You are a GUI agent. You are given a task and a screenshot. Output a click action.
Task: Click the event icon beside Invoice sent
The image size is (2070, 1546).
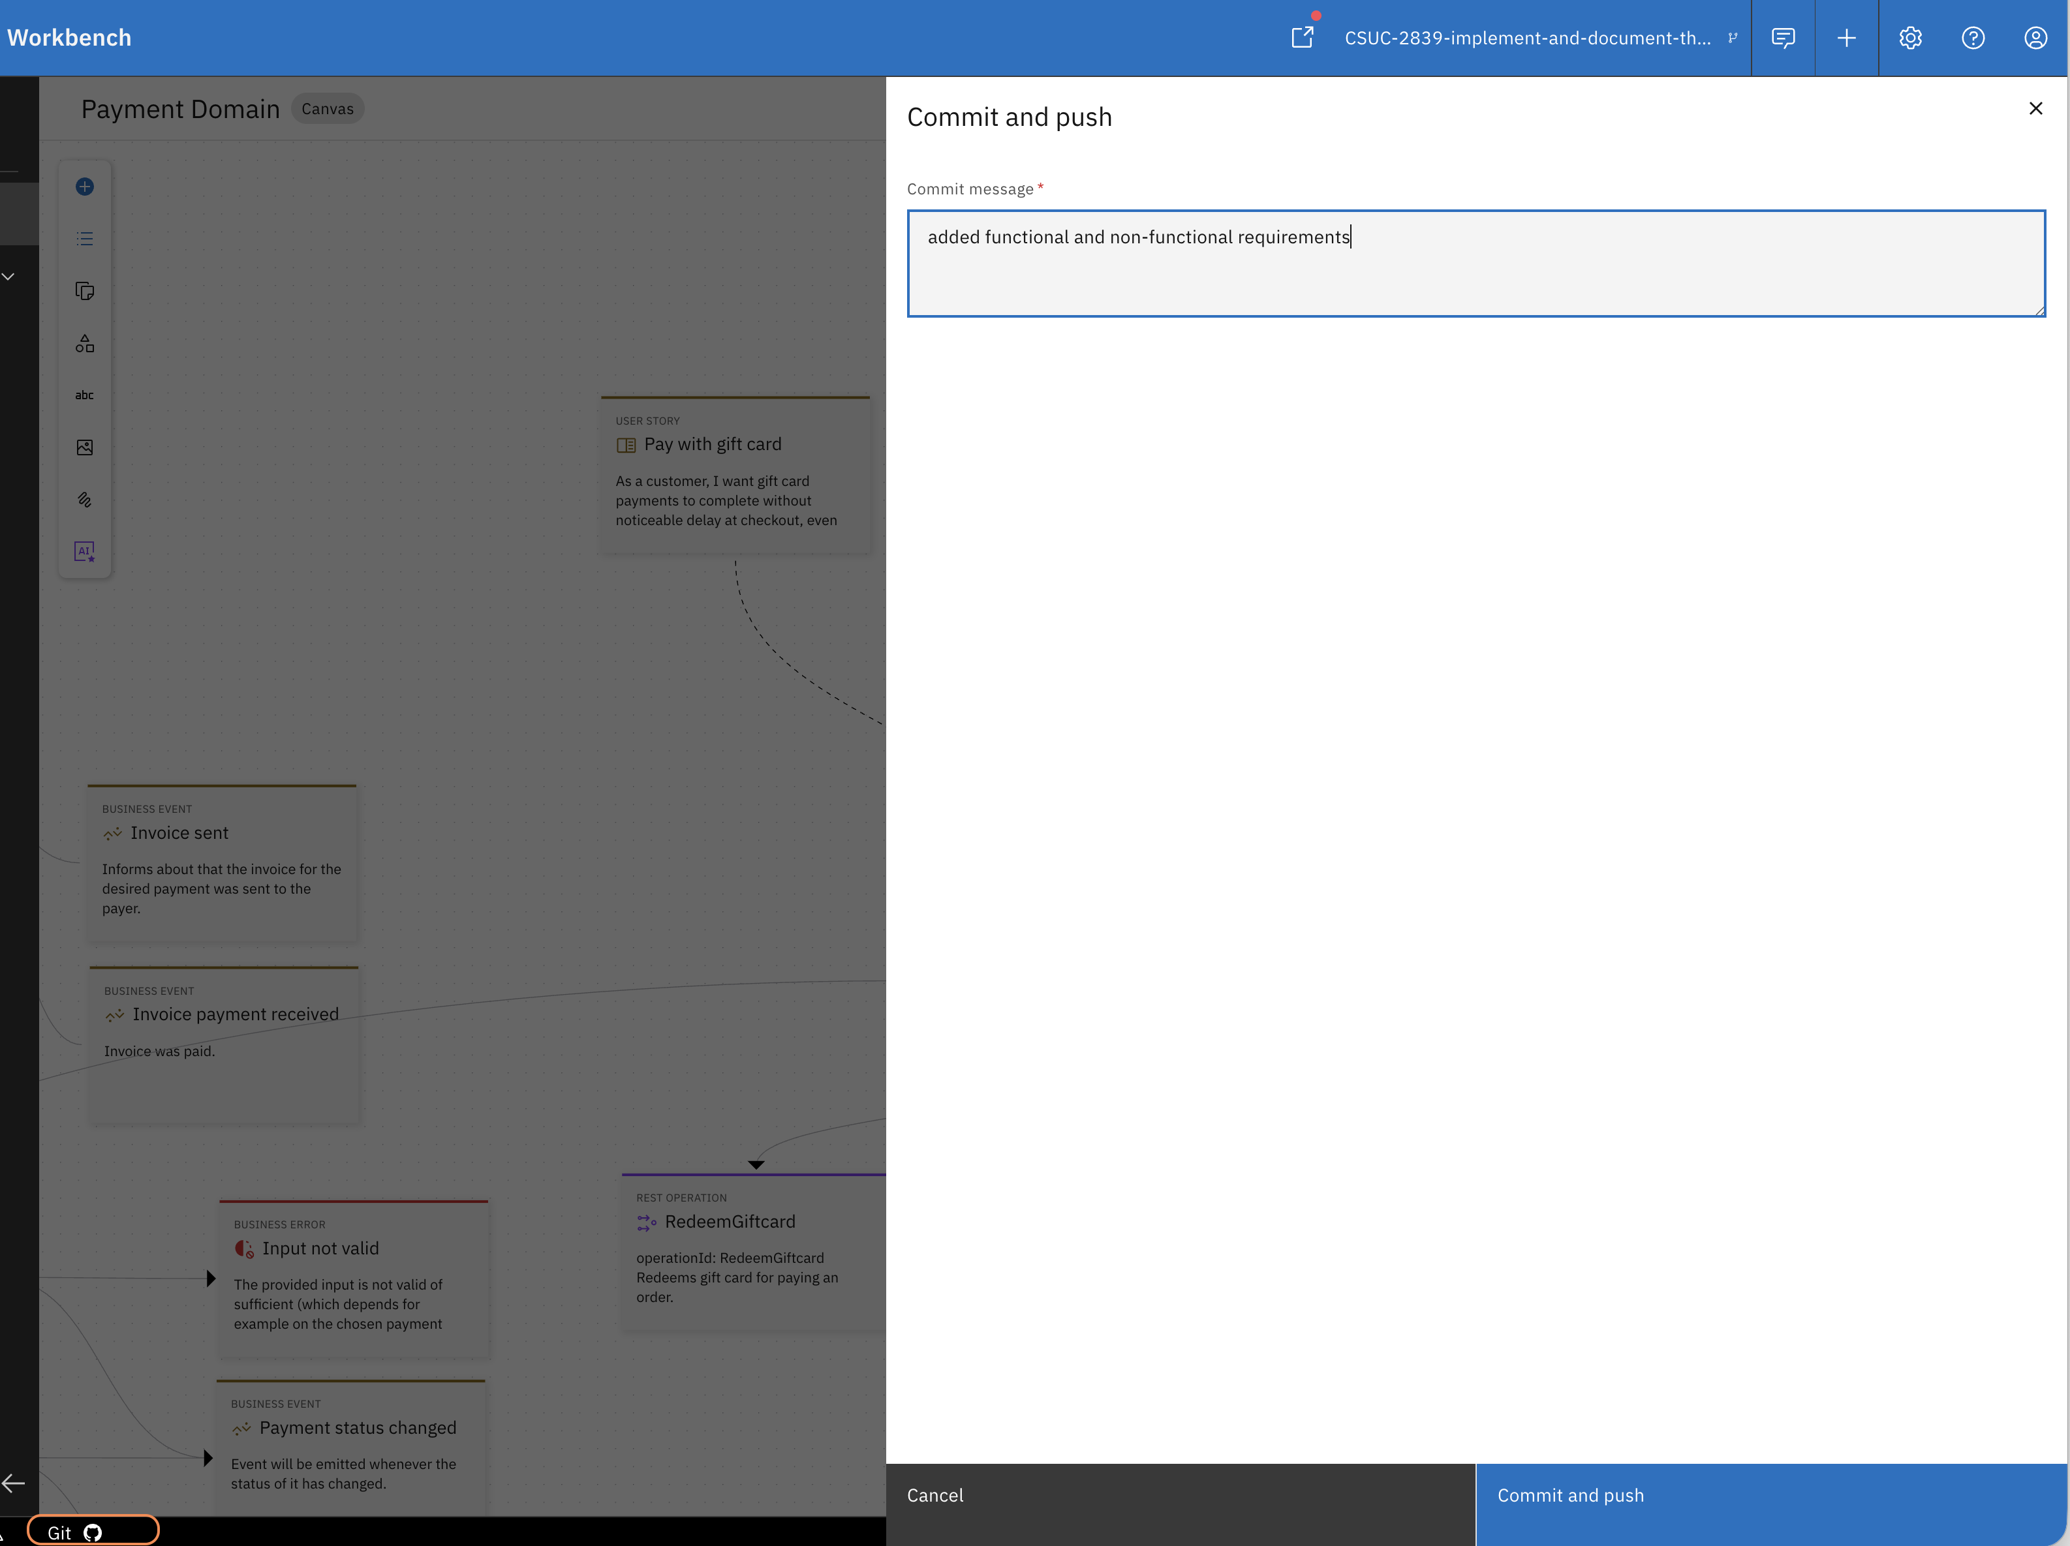(112, 833)
